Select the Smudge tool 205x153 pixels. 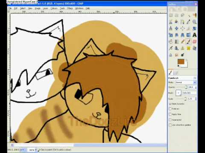176,55
